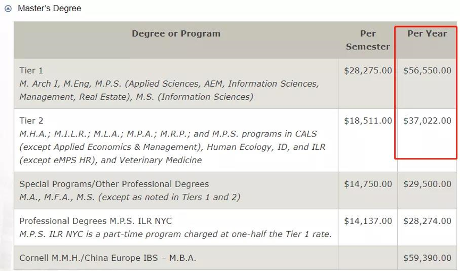Viewport: 460px width, 271px height.
Task: Click Tier 2 per-year amount $37,022.00
Action: point(427,121)
